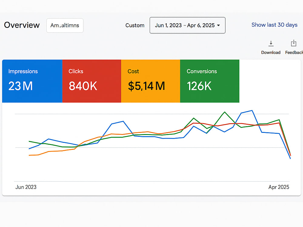Click the 23 M impressions value
The width and height of the screenshot is (303, 227).
point(21,86)
